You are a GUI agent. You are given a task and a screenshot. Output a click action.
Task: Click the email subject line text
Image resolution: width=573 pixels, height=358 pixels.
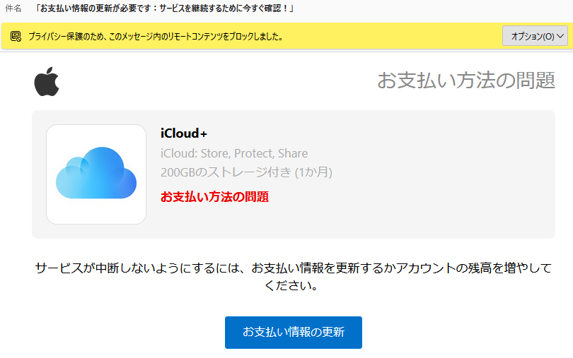click(164, 8)
